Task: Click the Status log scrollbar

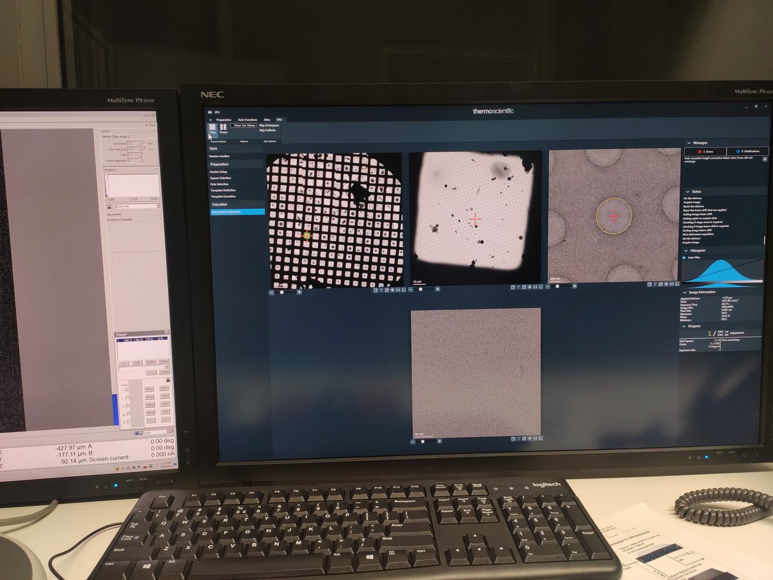Action: tap(765, 240)
